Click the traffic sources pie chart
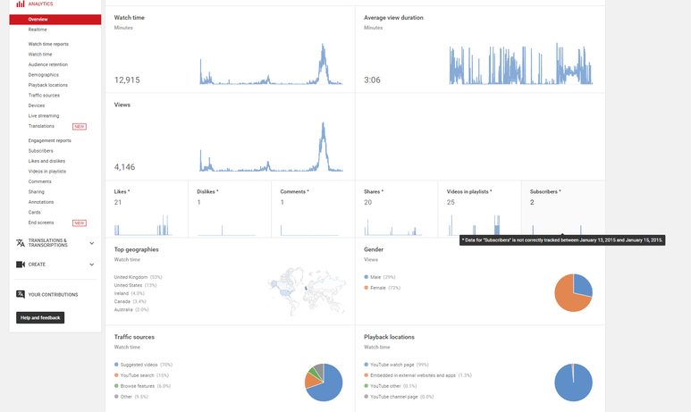 point(324,382)
